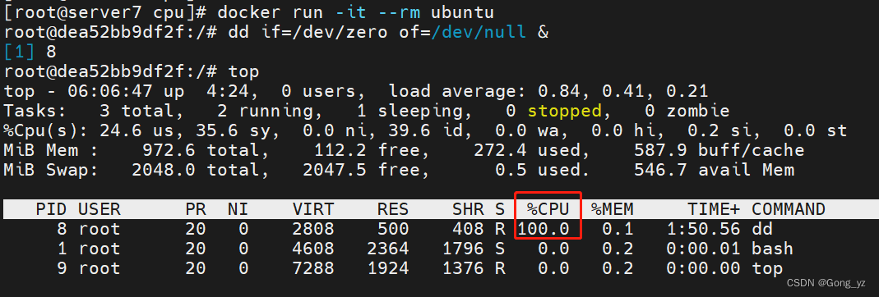Image resolution: width=879 pixels, height=297 pixels.
Task: Click the '[root@server7 cpu]#' host prompt
Action: [104, 11]
